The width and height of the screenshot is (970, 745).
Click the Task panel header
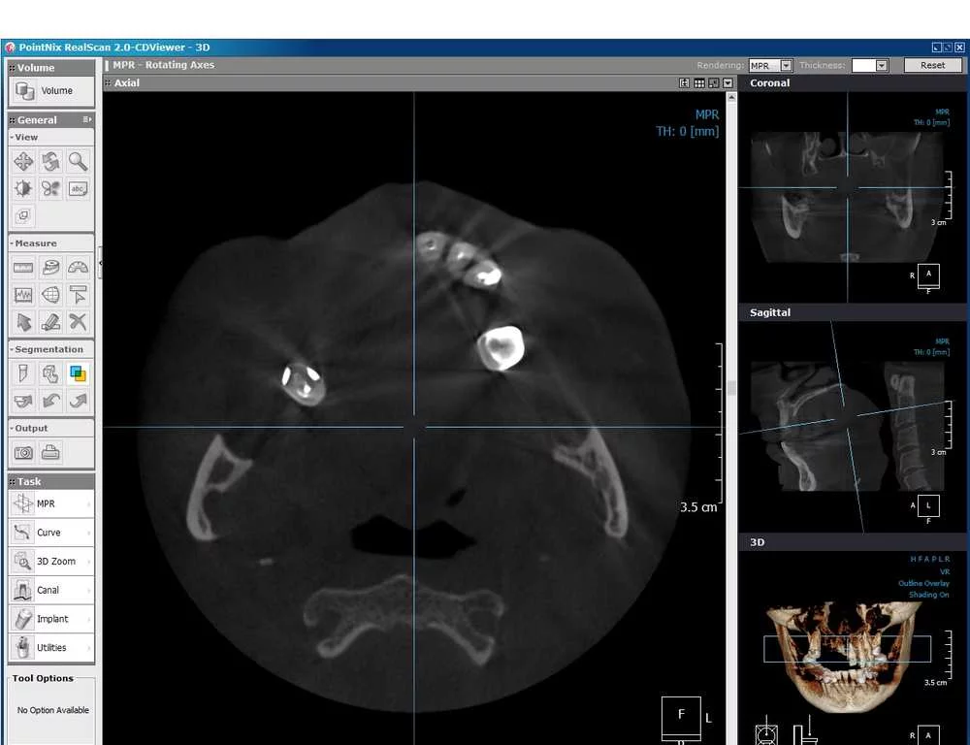(51, 481)
